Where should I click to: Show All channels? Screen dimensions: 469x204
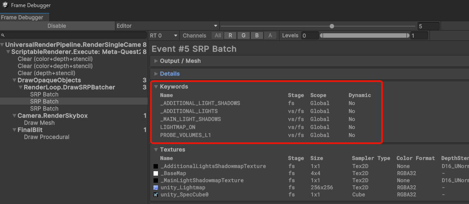217,35
